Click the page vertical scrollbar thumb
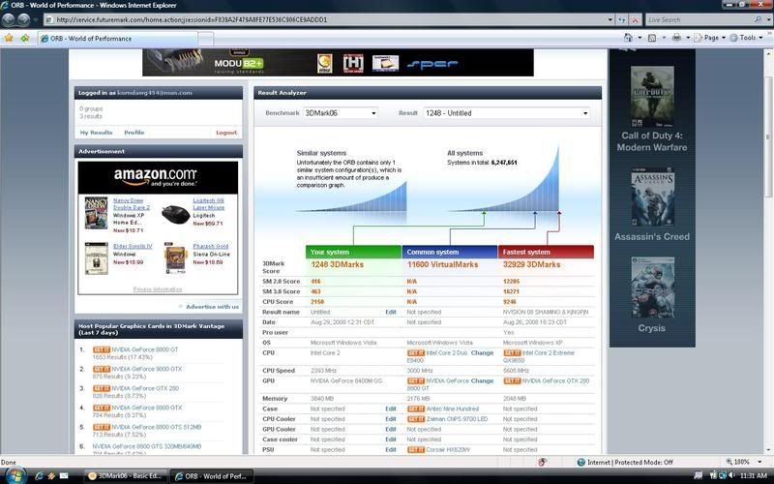Image resolution: width=774 pixels, height=484 pixels. pos(768,136)
